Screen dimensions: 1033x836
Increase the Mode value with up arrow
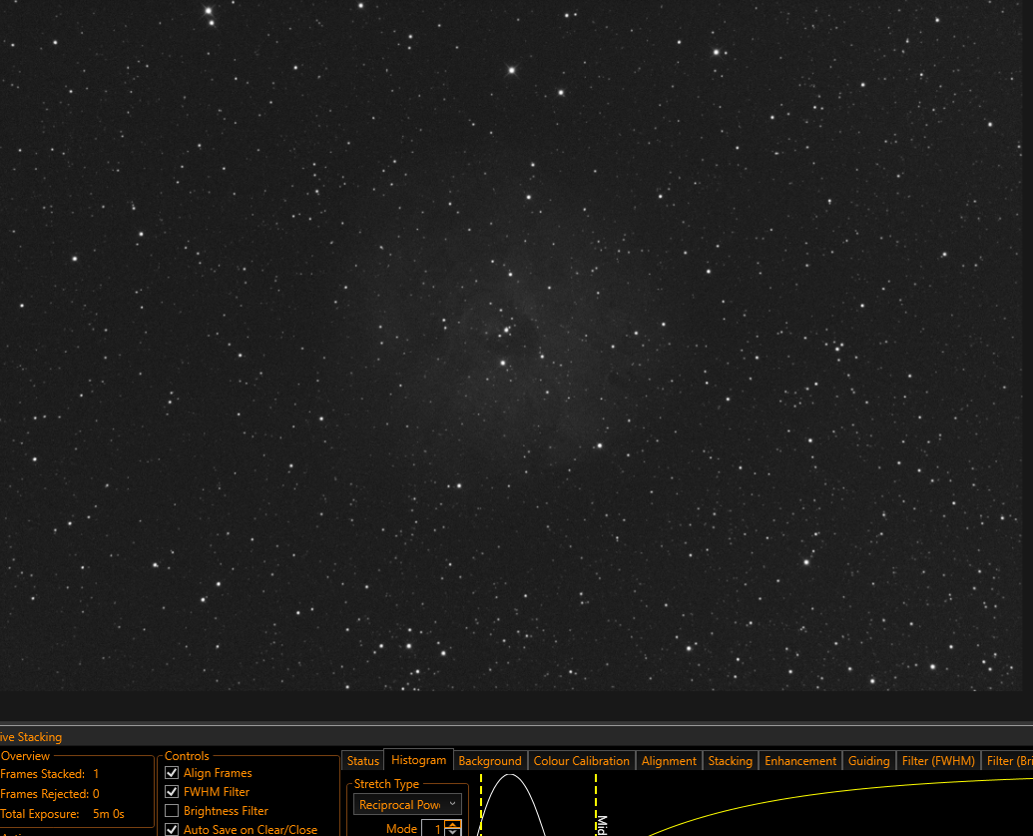point(452,823)
